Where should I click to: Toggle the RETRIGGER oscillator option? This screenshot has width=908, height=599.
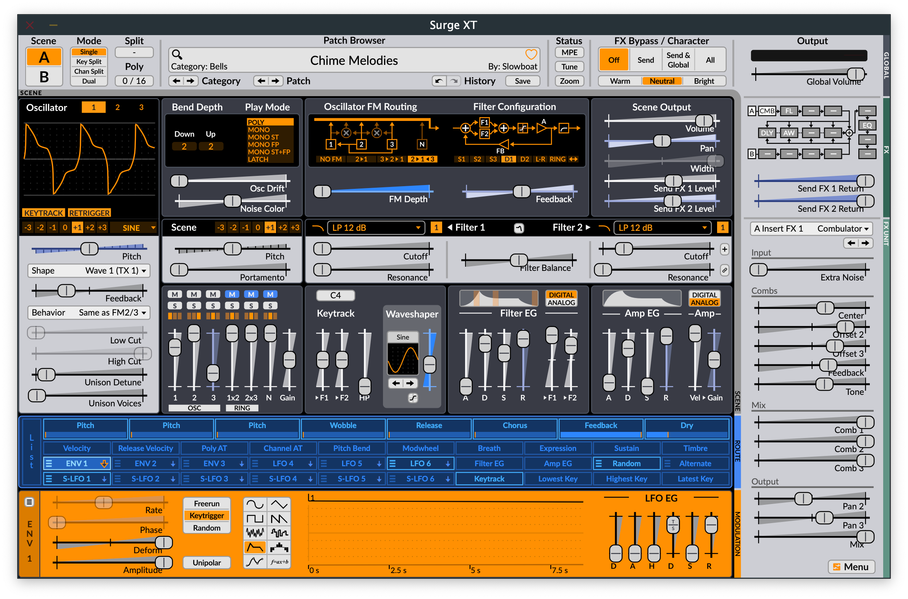[89, 213]
